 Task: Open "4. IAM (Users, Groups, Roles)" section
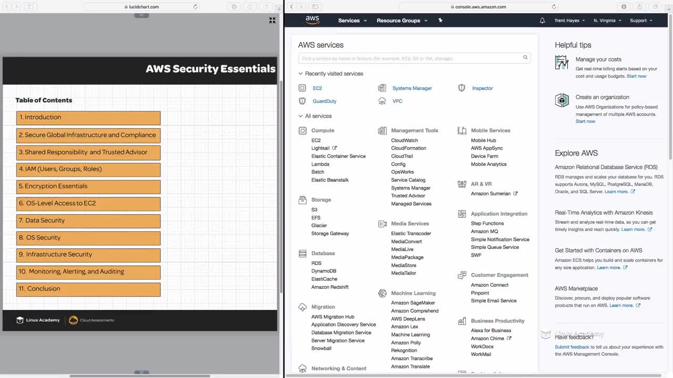(88, 170)
